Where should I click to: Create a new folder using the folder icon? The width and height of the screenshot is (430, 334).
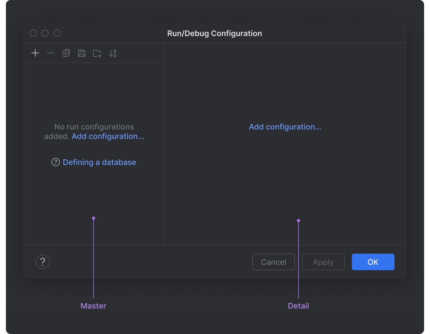point(97,53)
